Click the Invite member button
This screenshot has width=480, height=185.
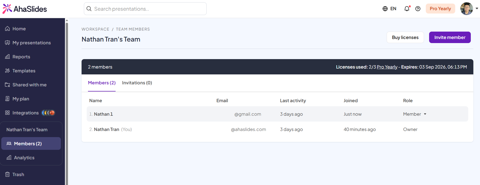click(450, 37)
